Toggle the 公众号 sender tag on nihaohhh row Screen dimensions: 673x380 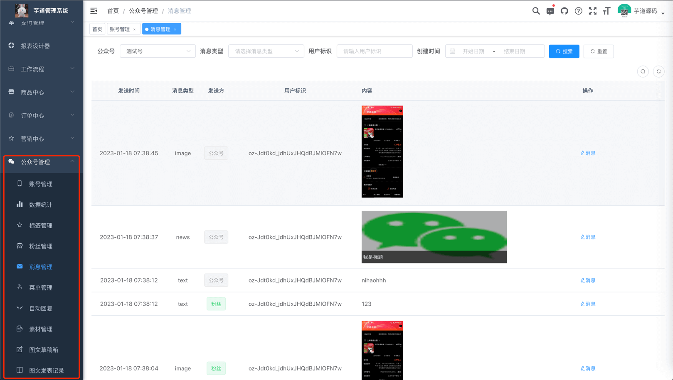216,280
